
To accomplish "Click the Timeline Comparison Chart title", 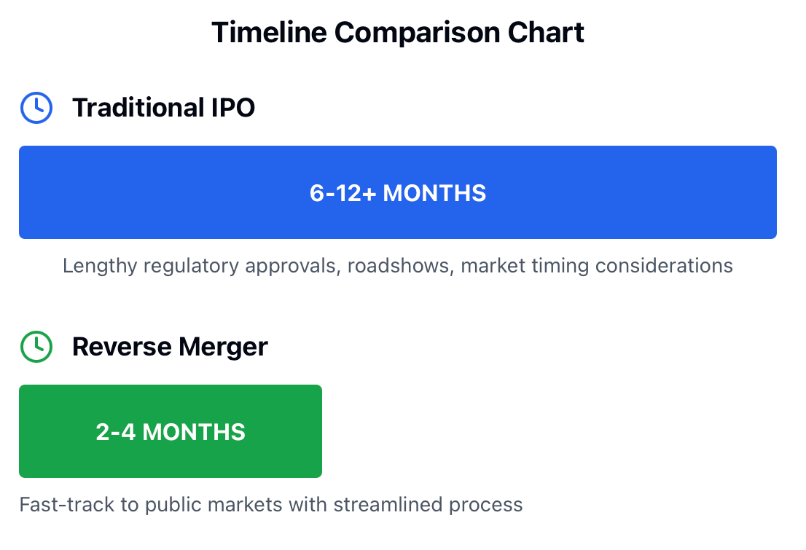I will tap(398, 32).
